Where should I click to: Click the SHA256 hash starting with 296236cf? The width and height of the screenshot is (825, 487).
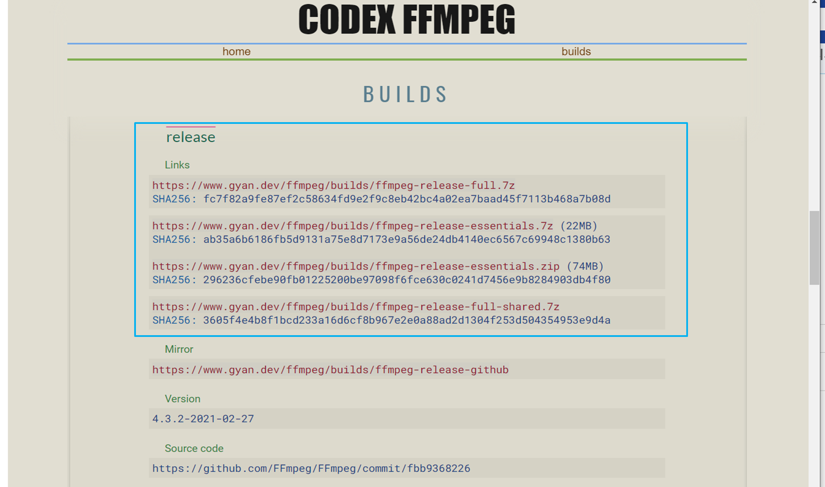(x=406, y=280)
